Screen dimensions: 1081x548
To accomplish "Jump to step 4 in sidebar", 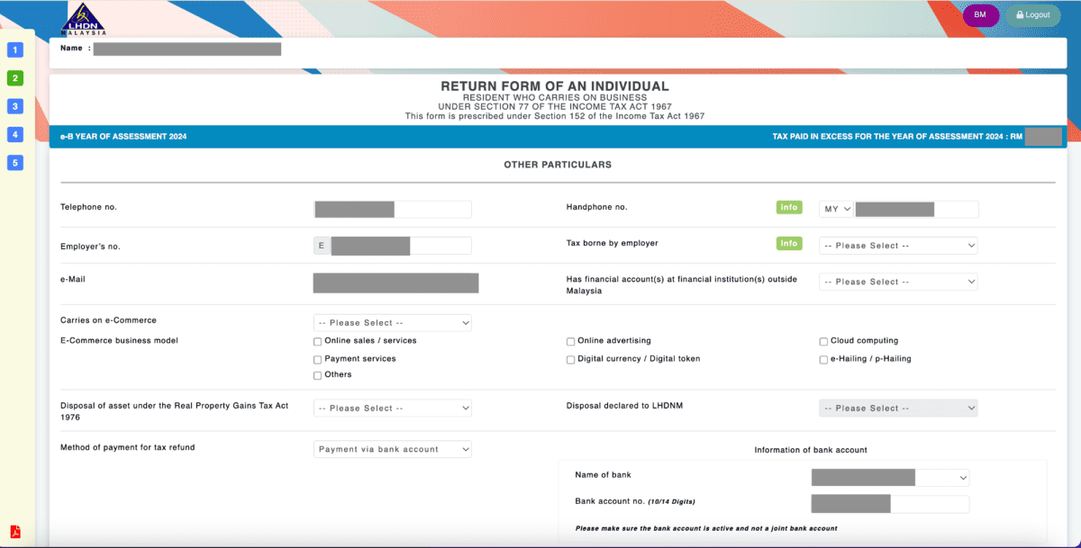I will tap(15, 135).
